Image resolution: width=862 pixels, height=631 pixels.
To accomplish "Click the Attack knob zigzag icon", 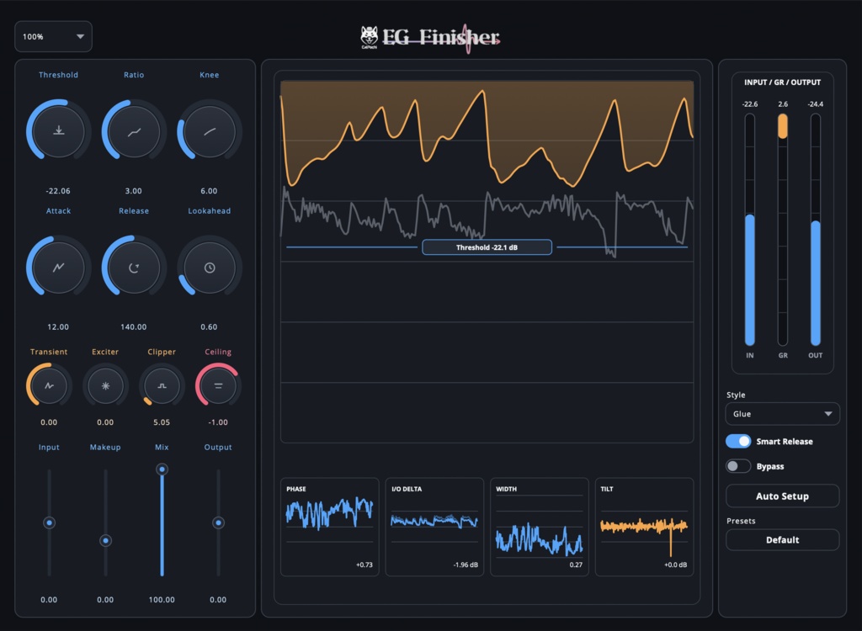I will (58, 268).
